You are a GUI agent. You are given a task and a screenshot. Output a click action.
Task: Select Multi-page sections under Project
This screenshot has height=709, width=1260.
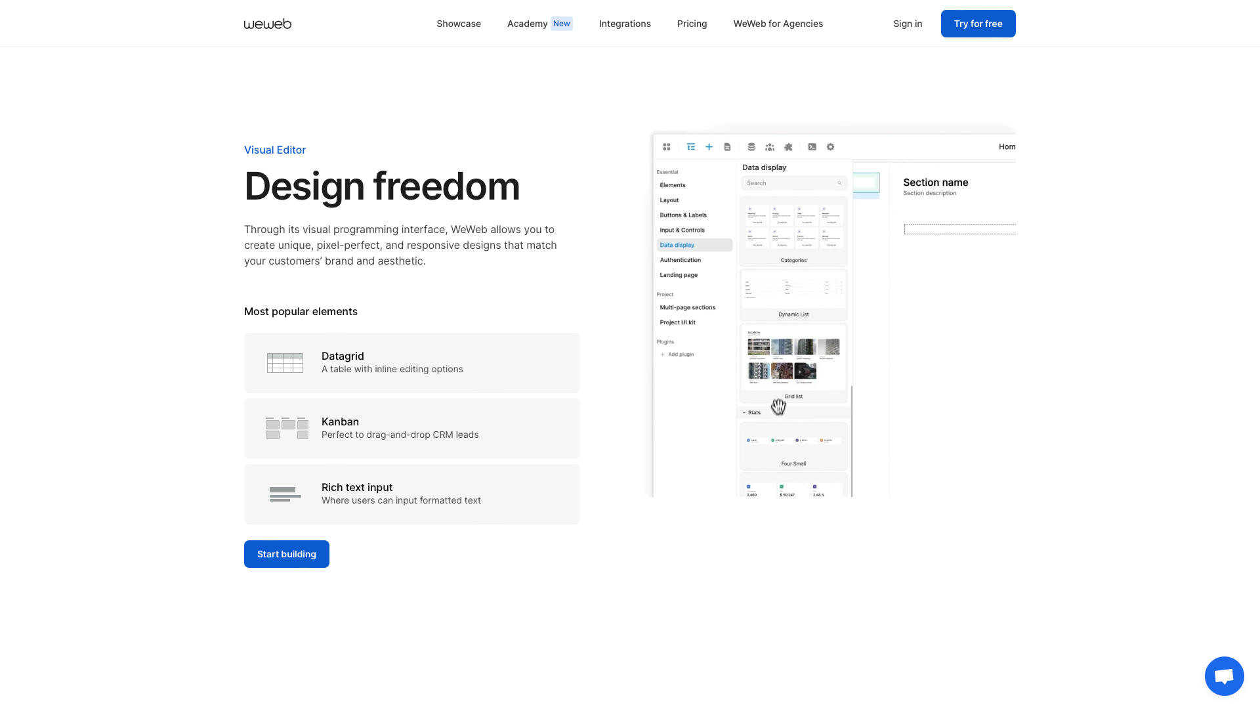688,307
